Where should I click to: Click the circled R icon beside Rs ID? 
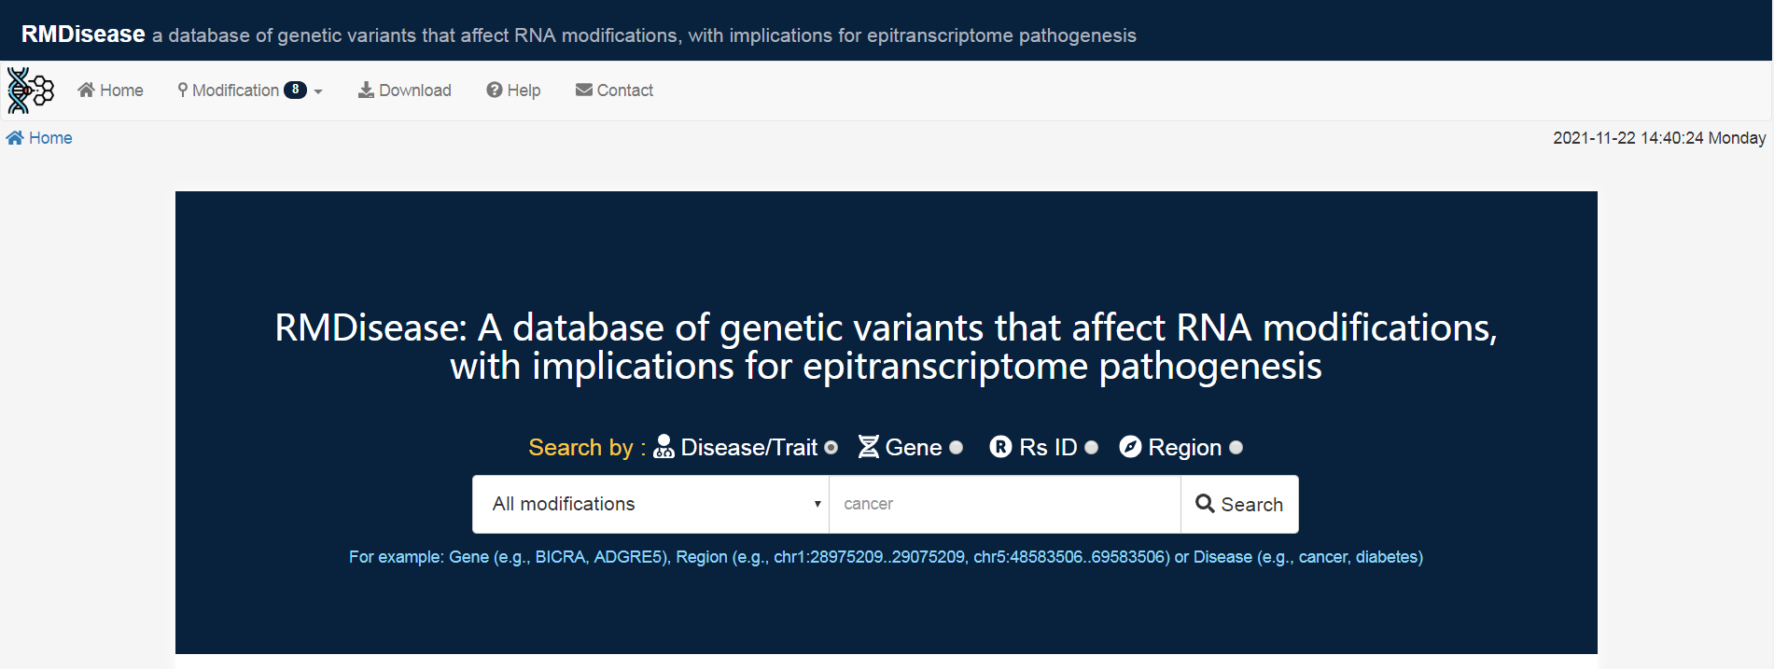1000,447
